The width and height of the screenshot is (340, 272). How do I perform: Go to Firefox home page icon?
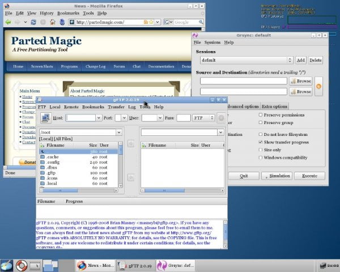pos(53,22)
